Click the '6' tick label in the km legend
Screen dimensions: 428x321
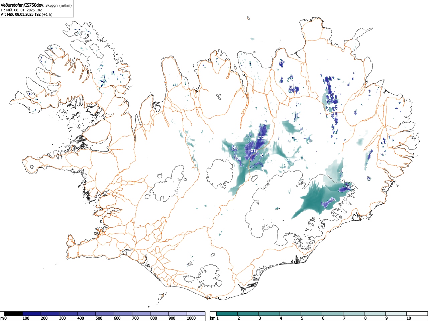323,318
